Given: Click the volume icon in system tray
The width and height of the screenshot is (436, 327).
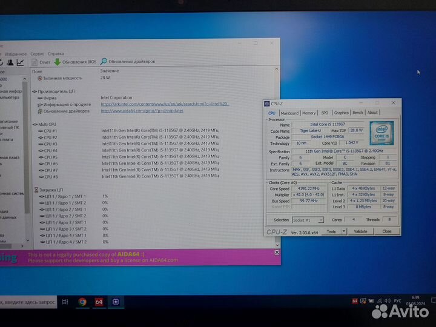Looking at the screenshot, I should 388,301.
